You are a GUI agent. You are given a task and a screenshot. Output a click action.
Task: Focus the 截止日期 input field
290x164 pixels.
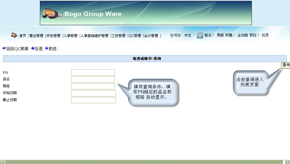(93, 100)
